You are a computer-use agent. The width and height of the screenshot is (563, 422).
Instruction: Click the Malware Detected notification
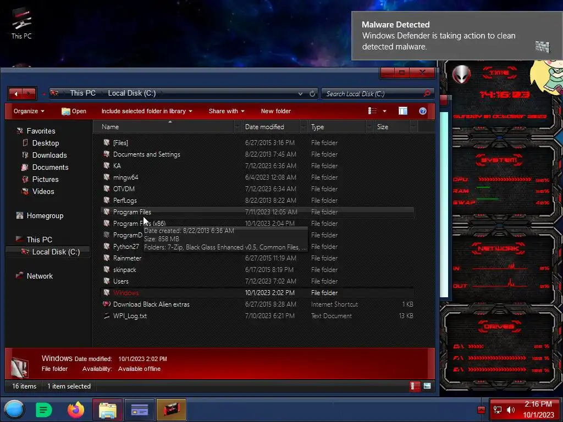[x=457, y=36]
